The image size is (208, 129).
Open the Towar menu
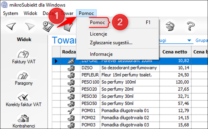coord(67,13)
